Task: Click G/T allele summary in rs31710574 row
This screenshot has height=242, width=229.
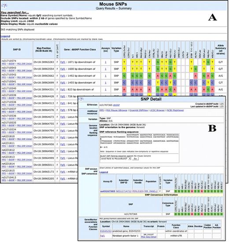Action: pos(221,62)
